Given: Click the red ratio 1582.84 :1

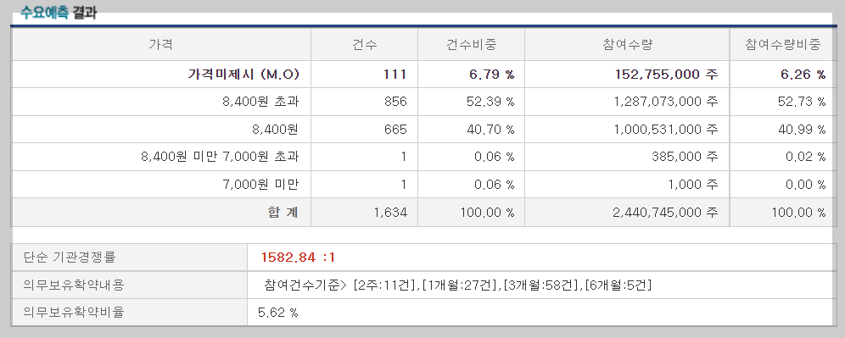Looking at the screenshot, I should [298, 258].
